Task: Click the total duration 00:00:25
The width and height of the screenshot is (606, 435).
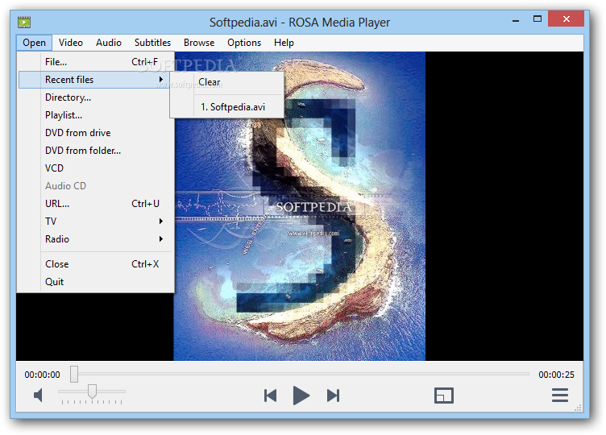Action: (557, 375)
